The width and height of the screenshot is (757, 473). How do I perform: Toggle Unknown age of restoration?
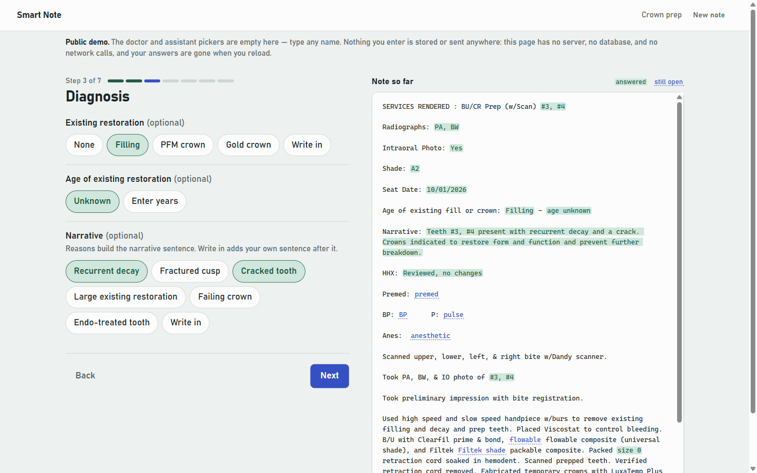click(93, 201)
